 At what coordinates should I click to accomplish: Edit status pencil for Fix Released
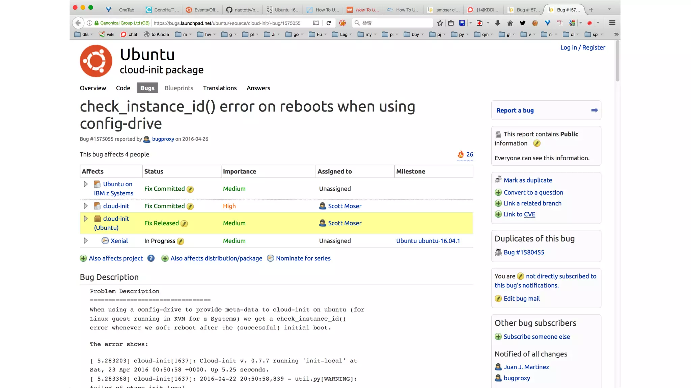click(x=184, y=224)
